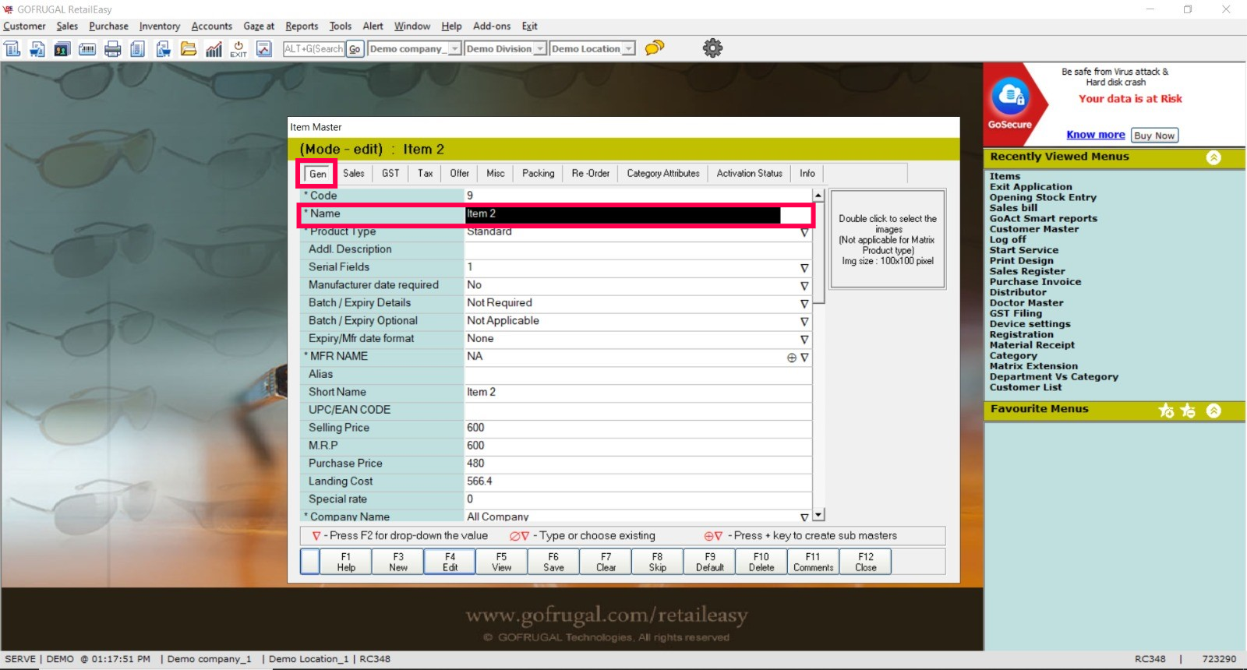Expand the Batch / Expiry Details dropdown
Viewport: 1247px width, 670px height.
(804, 304)
